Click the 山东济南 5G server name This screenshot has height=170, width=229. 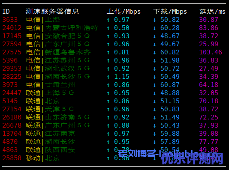click(x=67, y=117)
